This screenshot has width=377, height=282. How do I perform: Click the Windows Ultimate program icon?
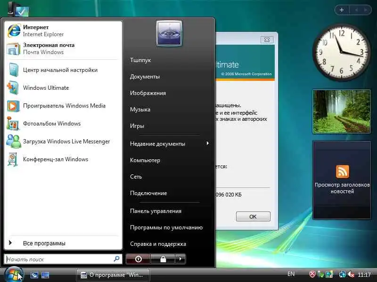[13, 88]
